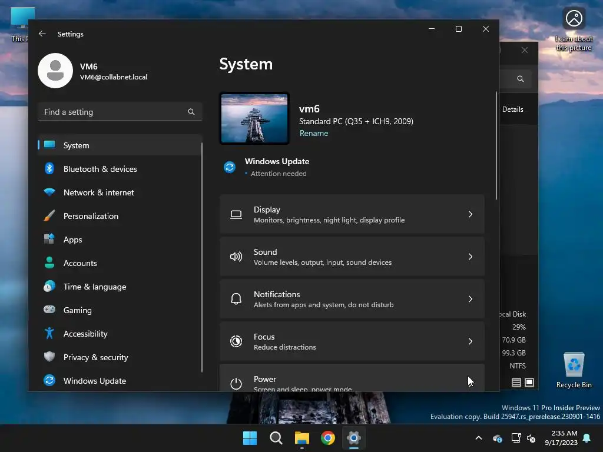603x452 pixels.
Task: Open Power settings row
Action: click(x=352, y=378)
